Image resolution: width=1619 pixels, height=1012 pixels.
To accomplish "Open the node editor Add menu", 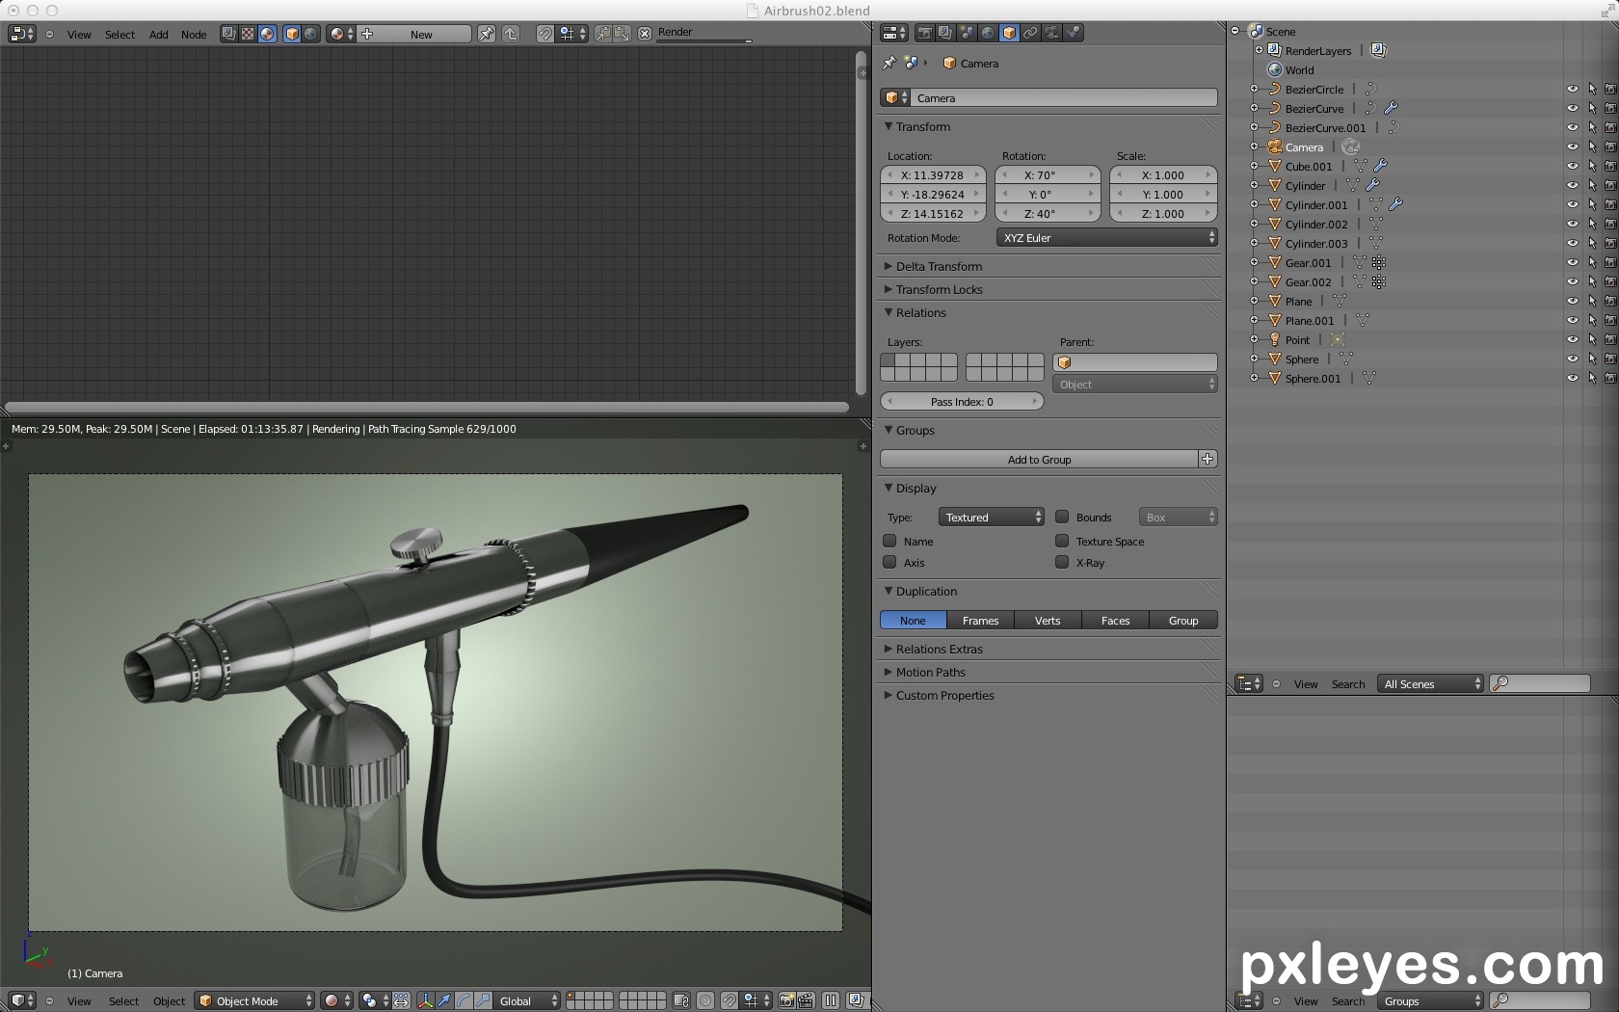I will (x=159, y=34).
